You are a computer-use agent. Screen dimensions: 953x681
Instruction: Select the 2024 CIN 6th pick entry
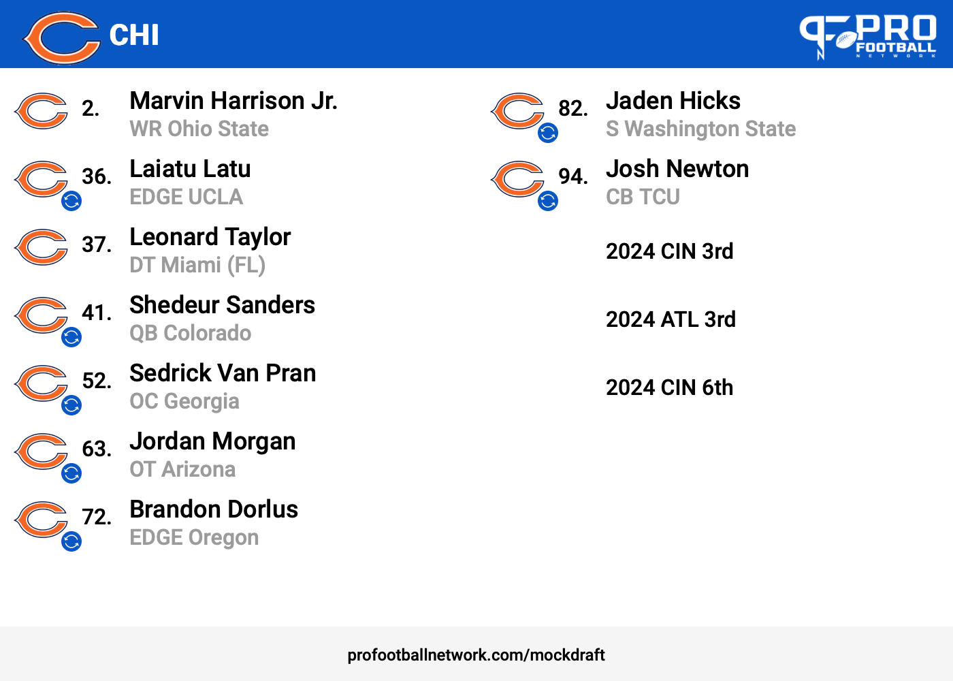tap(670, 387)
